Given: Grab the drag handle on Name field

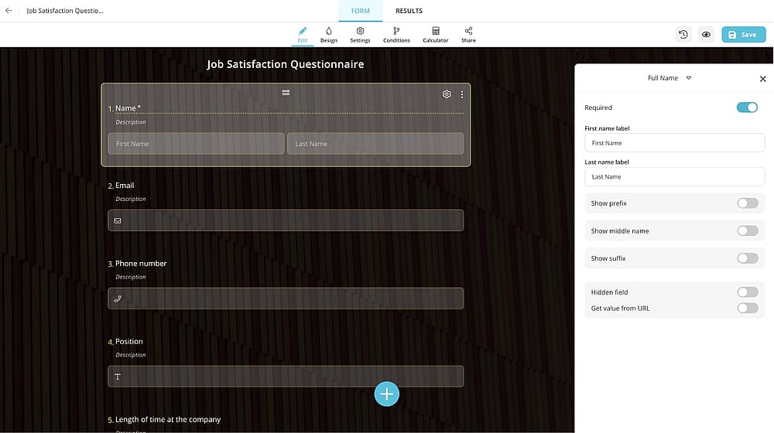Looking at the screenshot, I should 286,93.
